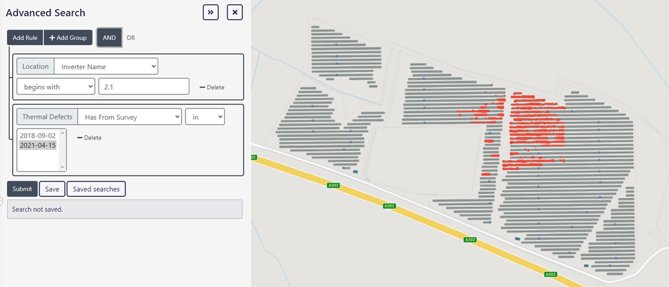669x287 pixels.
Task: Select the 2021-04-15 survey option
Action: (37, 145)
